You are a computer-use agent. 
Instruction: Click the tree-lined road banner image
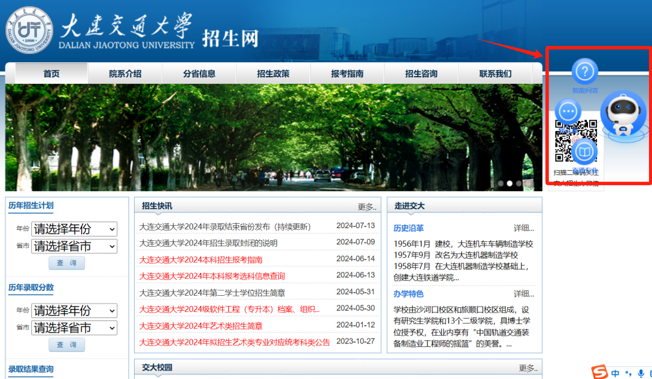272,138
